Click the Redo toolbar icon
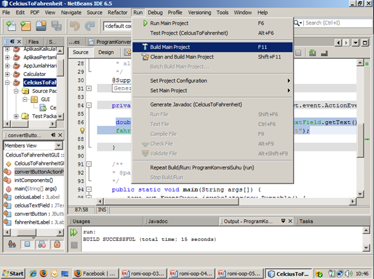Screen dimensions: 374x279 tap(90, 26)
